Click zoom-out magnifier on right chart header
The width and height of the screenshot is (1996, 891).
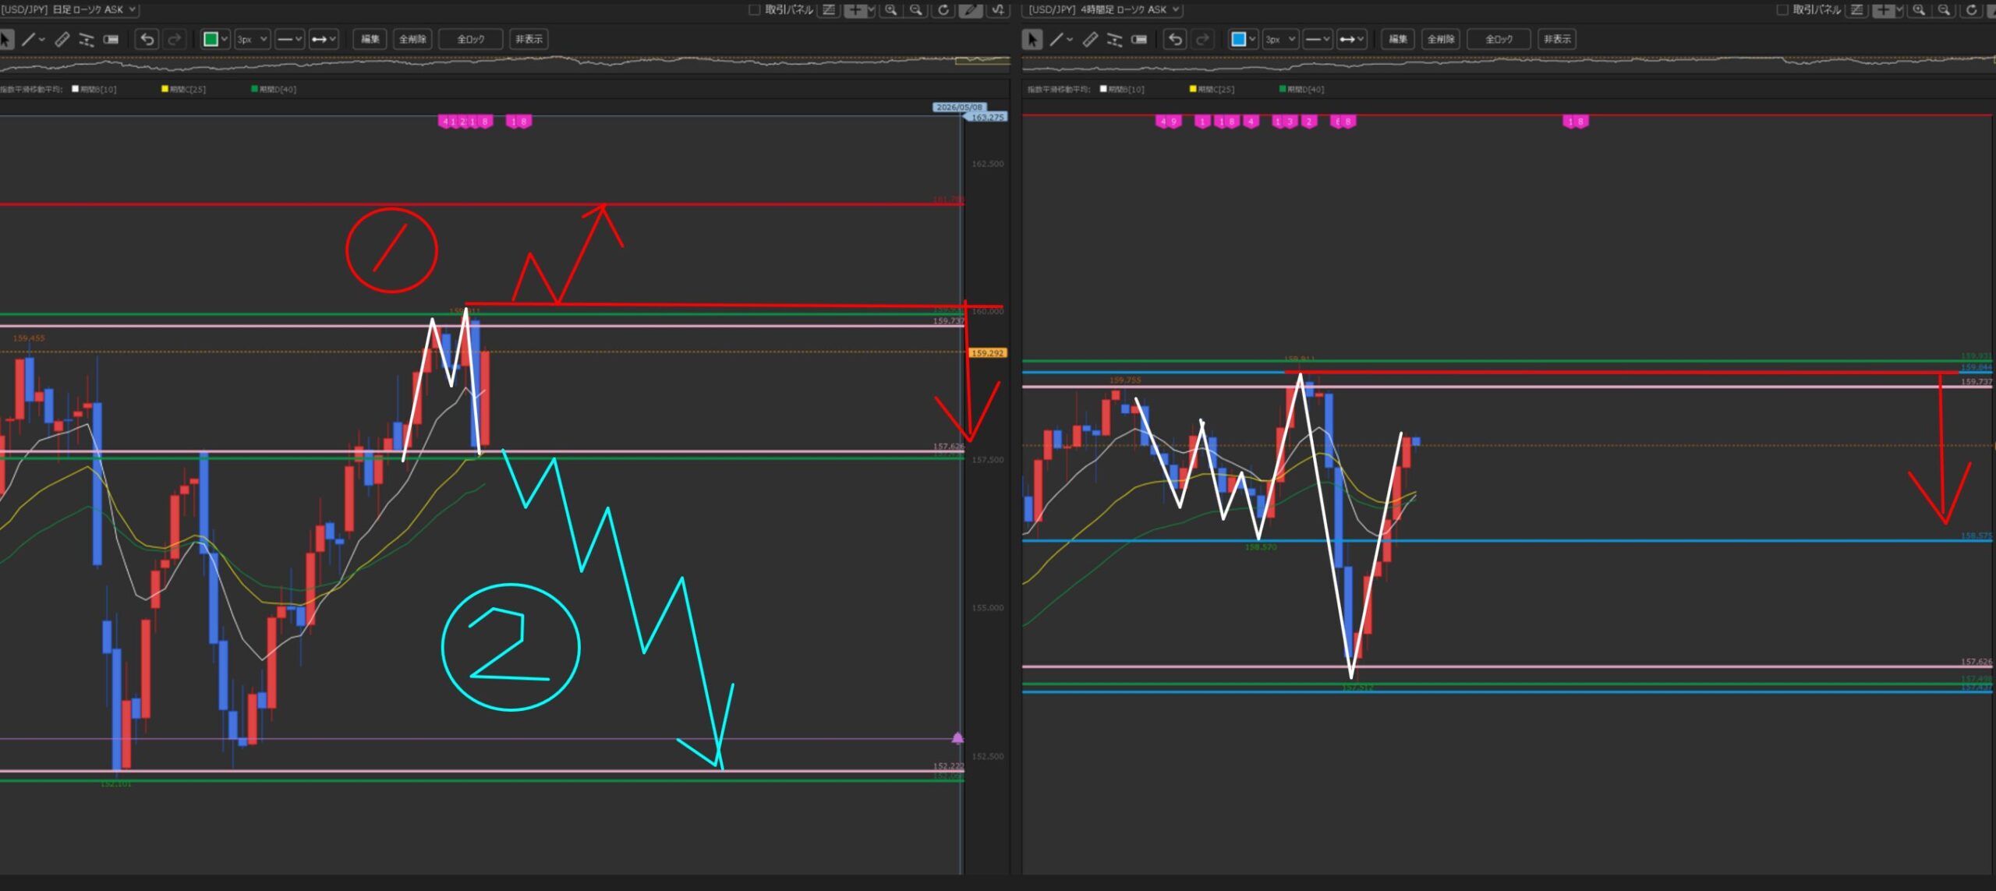point(1944,10)
